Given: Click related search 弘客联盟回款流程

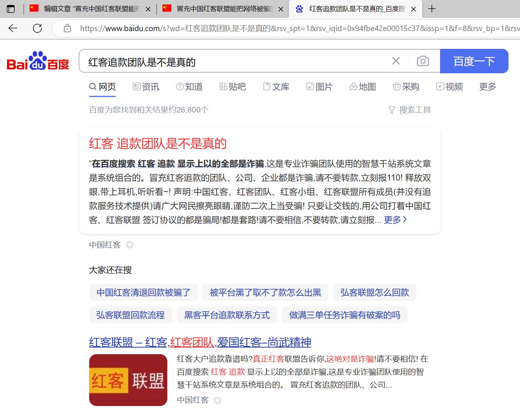Looking at the screenshot, I should point(130,315).
